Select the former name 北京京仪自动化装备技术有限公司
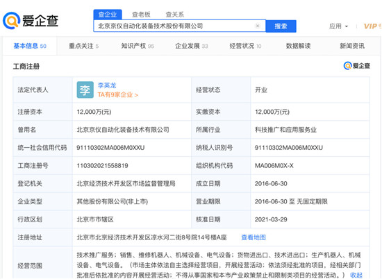This screenshot has height=279, width=382. click(123, 130)
